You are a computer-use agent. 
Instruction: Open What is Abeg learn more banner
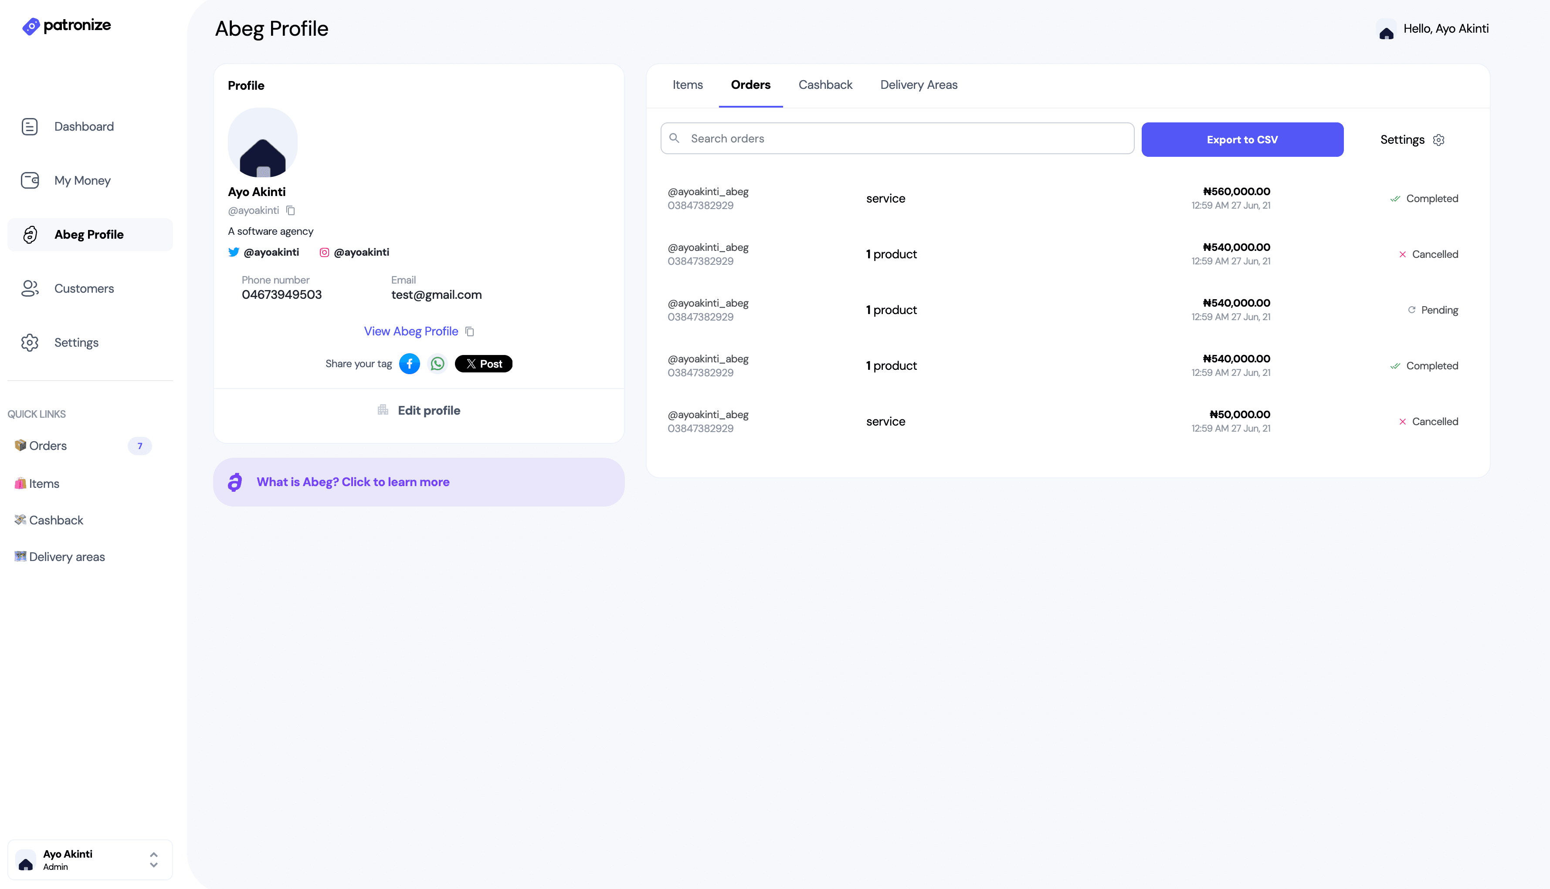(419, 482)
